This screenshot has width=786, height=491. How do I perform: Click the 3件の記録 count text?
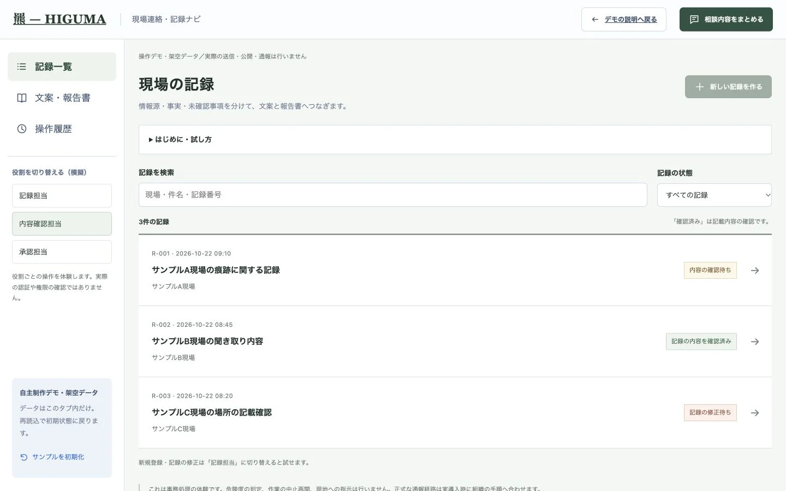click(x=154, y=222)
